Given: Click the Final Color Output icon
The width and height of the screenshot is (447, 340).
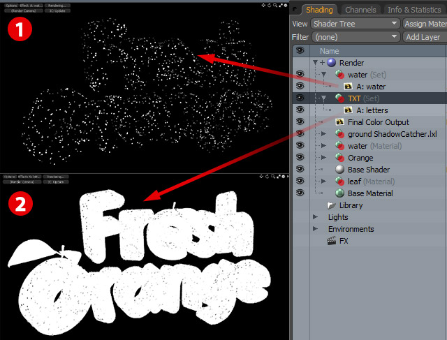Looking at the screenshot, I should [x=339, y=122].
